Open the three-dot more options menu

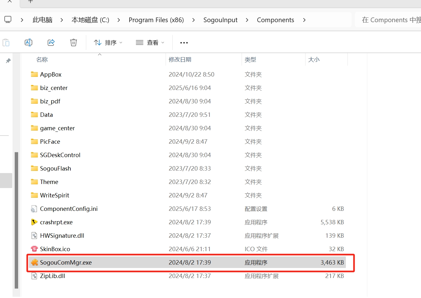click(184, 43)
